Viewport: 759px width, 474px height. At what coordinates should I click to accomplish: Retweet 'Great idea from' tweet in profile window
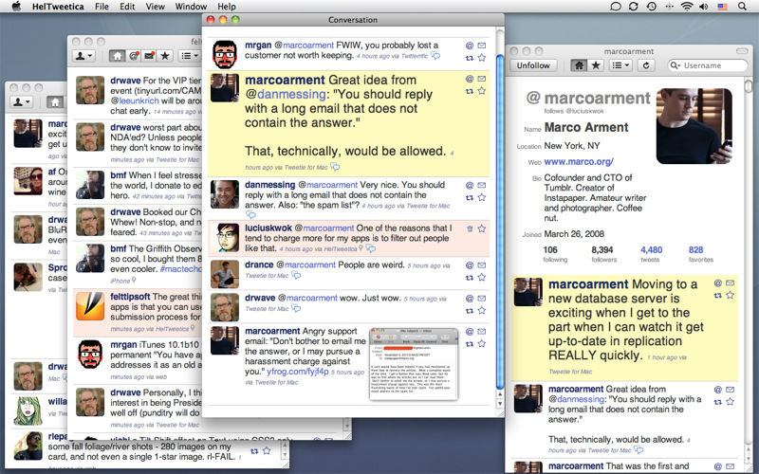[718, 402]
